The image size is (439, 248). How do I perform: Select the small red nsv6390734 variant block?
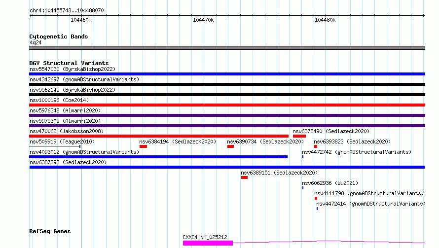(x=231, y=146)
